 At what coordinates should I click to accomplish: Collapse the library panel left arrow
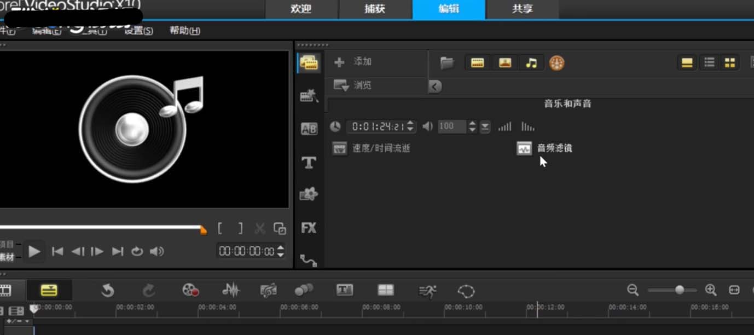click(x=435, y=86)
